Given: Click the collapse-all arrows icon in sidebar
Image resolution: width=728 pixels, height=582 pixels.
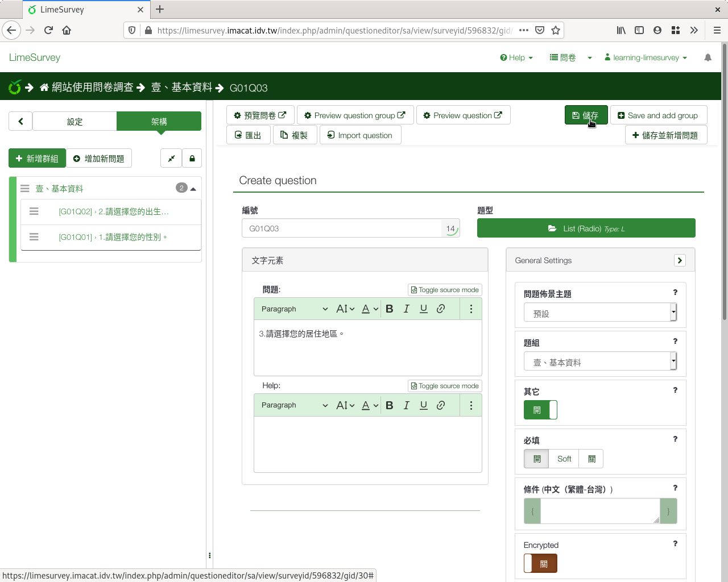Looking at the screenshot, I should (x=171, y=159).
